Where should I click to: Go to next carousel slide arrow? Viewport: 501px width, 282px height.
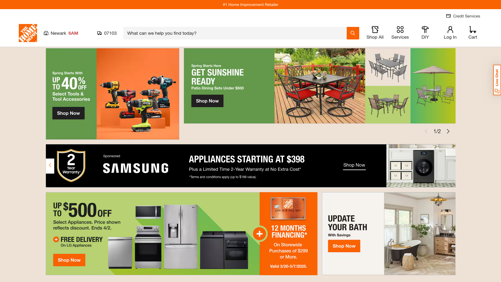(448, 131)
